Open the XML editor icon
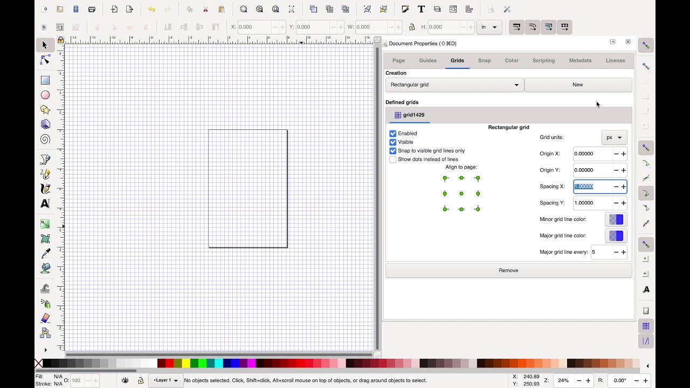 click(x=453, y=9)
